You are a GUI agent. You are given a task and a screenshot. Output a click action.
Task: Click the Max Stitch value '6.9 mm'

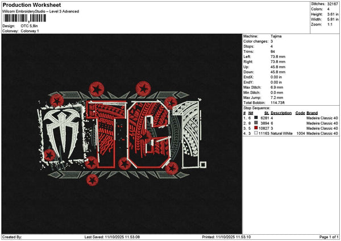pyautogui.click(x=277, y=88)
